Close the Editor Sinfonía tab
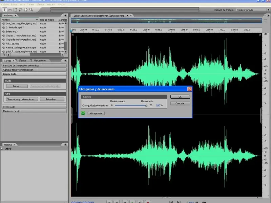271x203 pixels. tap(131, 16)
